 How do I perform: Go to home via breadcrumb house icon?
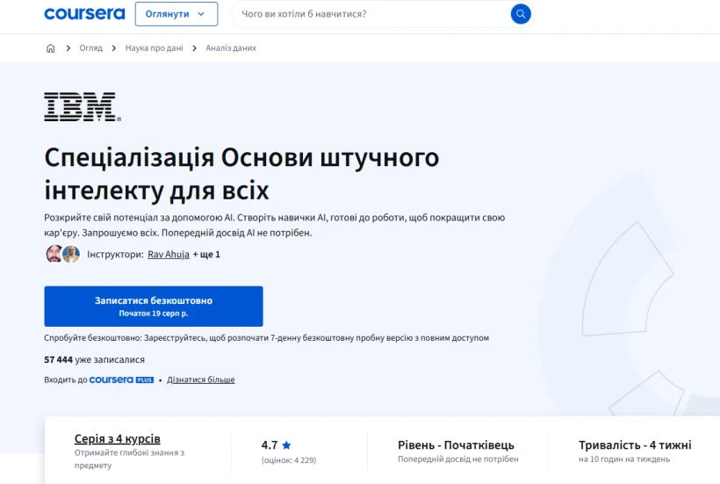[51, 47]
